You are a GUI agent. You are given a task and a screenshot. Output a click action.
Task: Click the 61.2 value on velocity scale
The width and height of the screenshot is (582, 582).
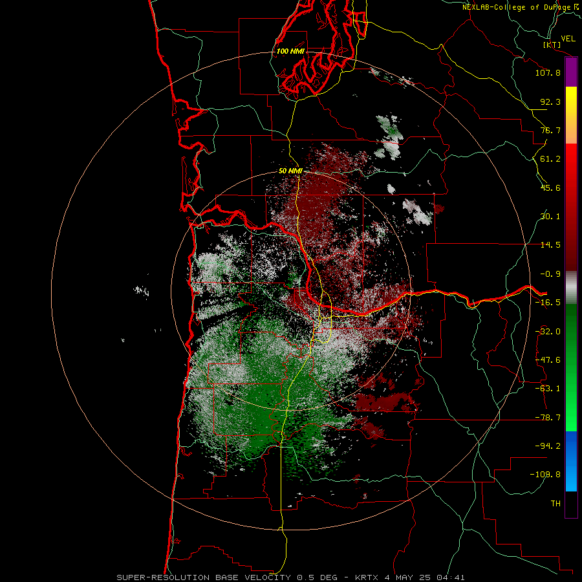point(550,159)
